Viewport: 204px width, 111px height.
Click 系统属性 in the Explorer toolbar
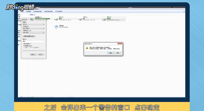point(29,11)
